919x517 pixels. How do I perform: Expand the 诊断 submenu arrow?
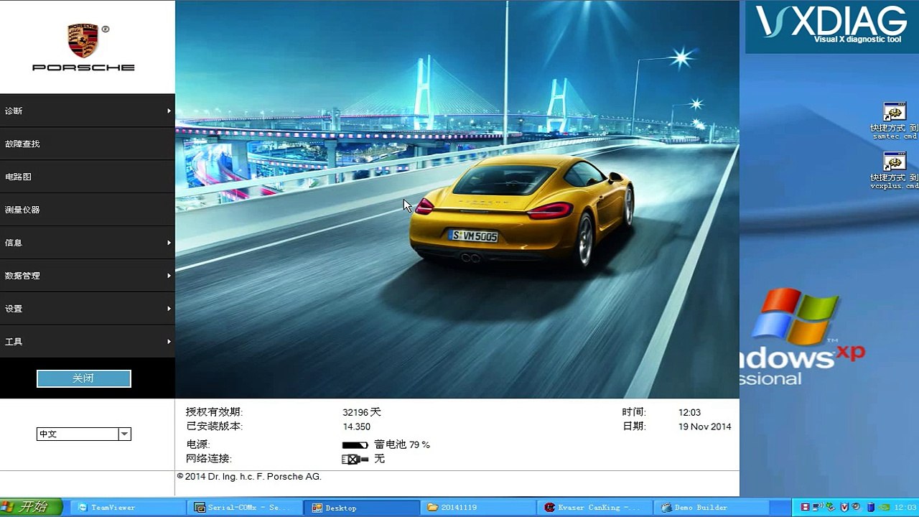tap(169, 111)
